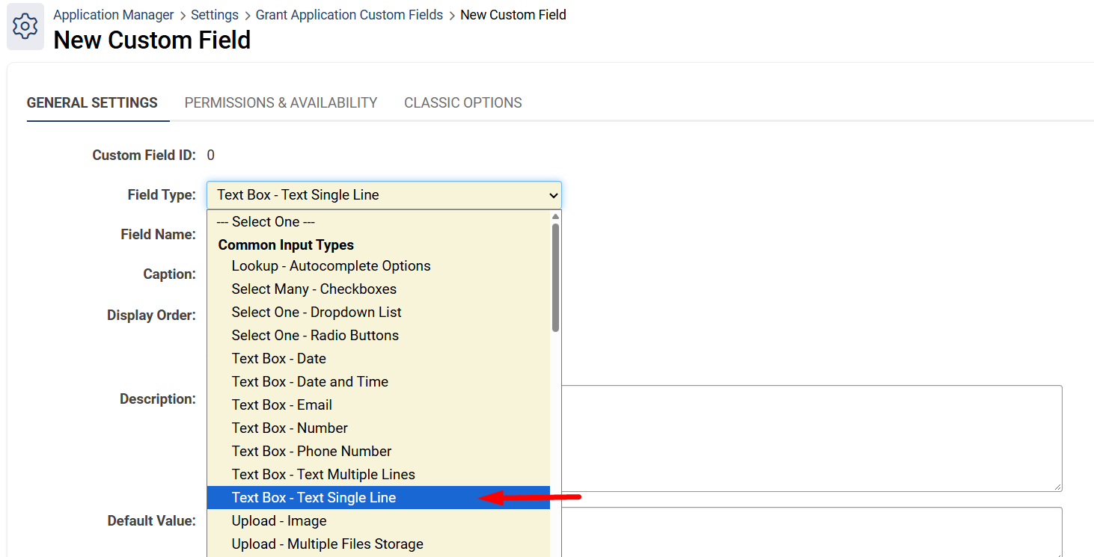Viewport: 1094px width, 557px height.
Task: Click the New Custom Field page heading
Action: (x=152, y=40)
